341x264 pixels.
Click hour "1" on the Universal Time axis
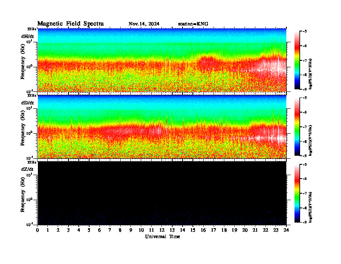point(48,230)
